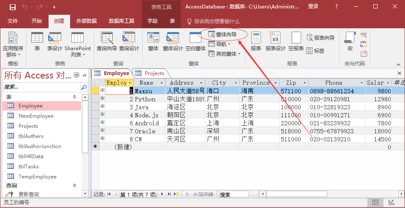
Task: Select the Blank Form (空白窗体) icon
Action: pyautogui.click(x=196, y=41)
